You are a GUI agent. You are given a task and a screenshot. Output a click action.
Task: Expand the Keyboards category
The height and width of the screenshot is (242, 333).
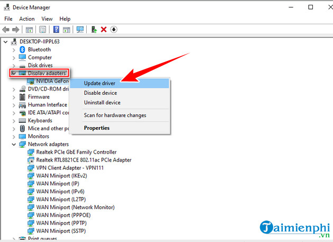coord(14,121)
